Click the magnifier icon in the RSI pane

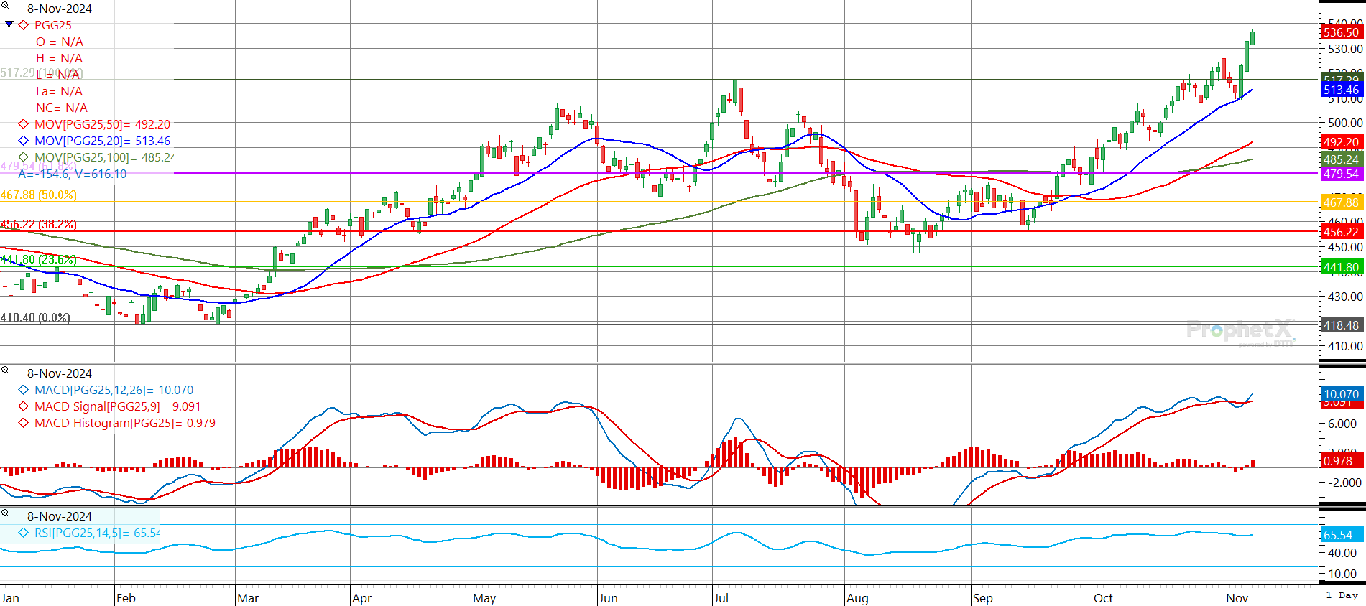[x=5, y=513]
